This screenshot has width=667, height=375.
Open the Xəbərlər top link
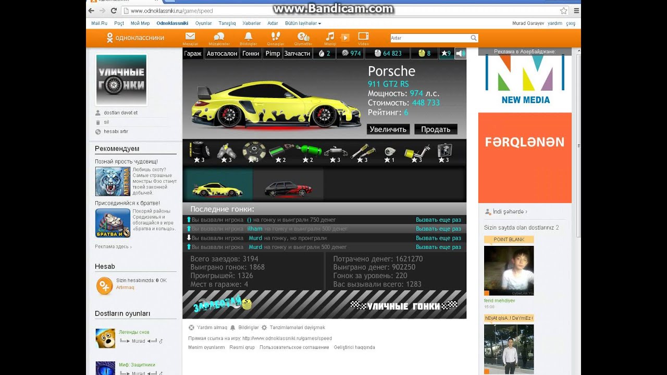pos(252,23)
